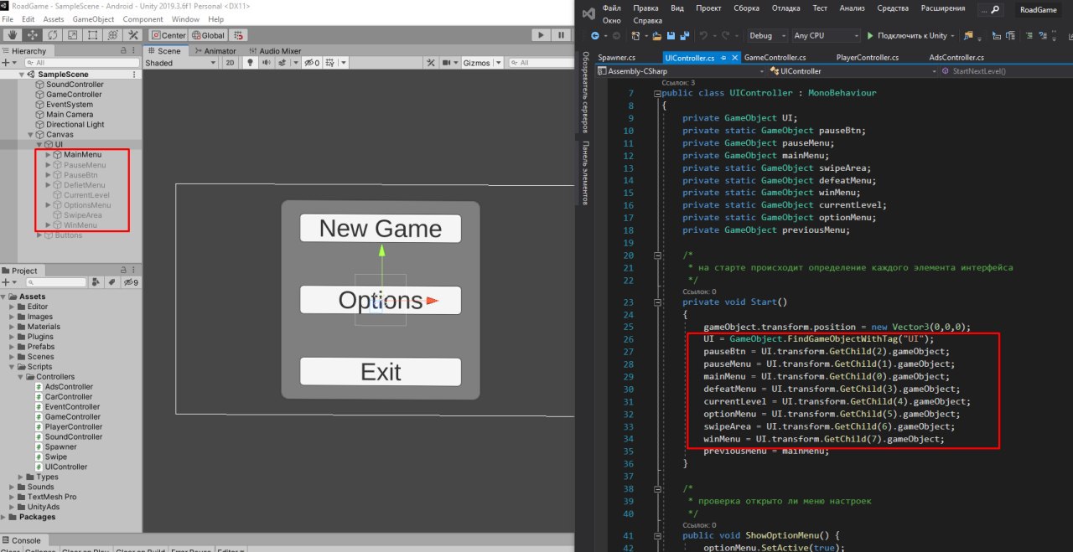Open the Unity Assets menu
Viewport: 1073px width, 552px height.
pyautogui.click(x=53, y=19)
